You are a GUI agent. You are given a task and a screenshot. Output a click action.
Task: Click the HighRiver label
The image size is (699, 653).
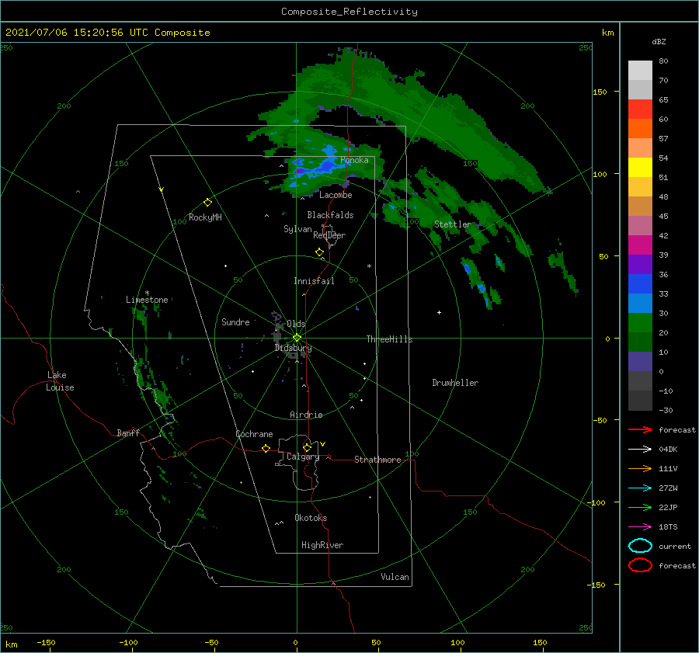coord(322,545)
